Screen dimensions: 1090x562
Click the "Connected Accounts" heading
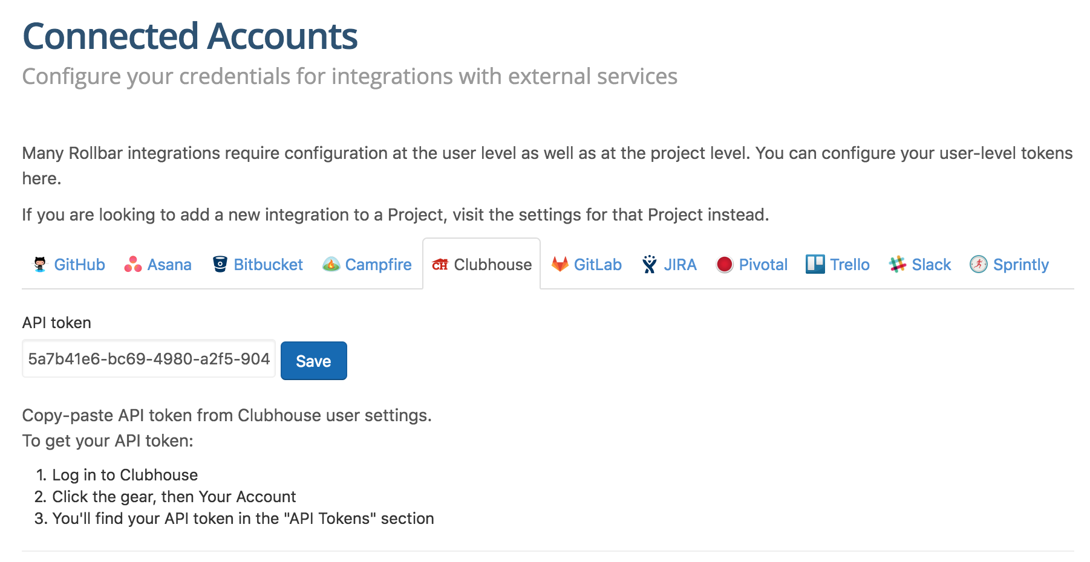190,36
